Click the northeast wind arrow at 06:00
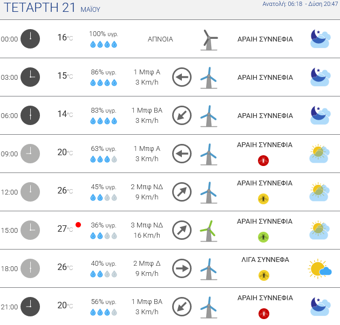 (x=182, y=115)
